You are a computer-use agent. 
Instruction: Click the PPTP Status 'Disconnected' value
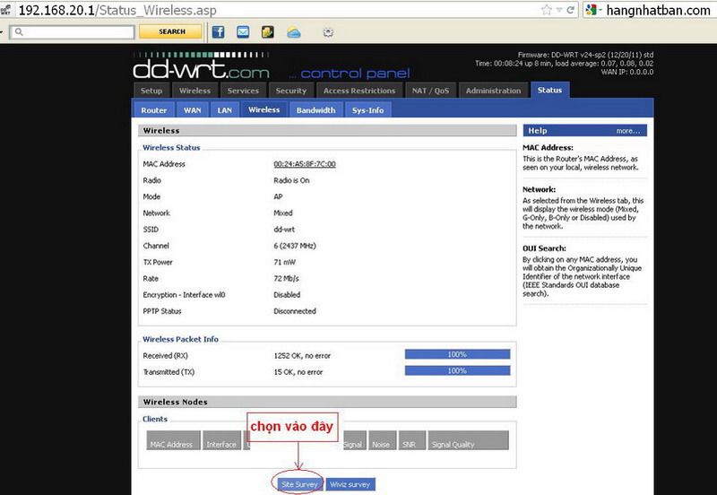[x=295, y=311]
